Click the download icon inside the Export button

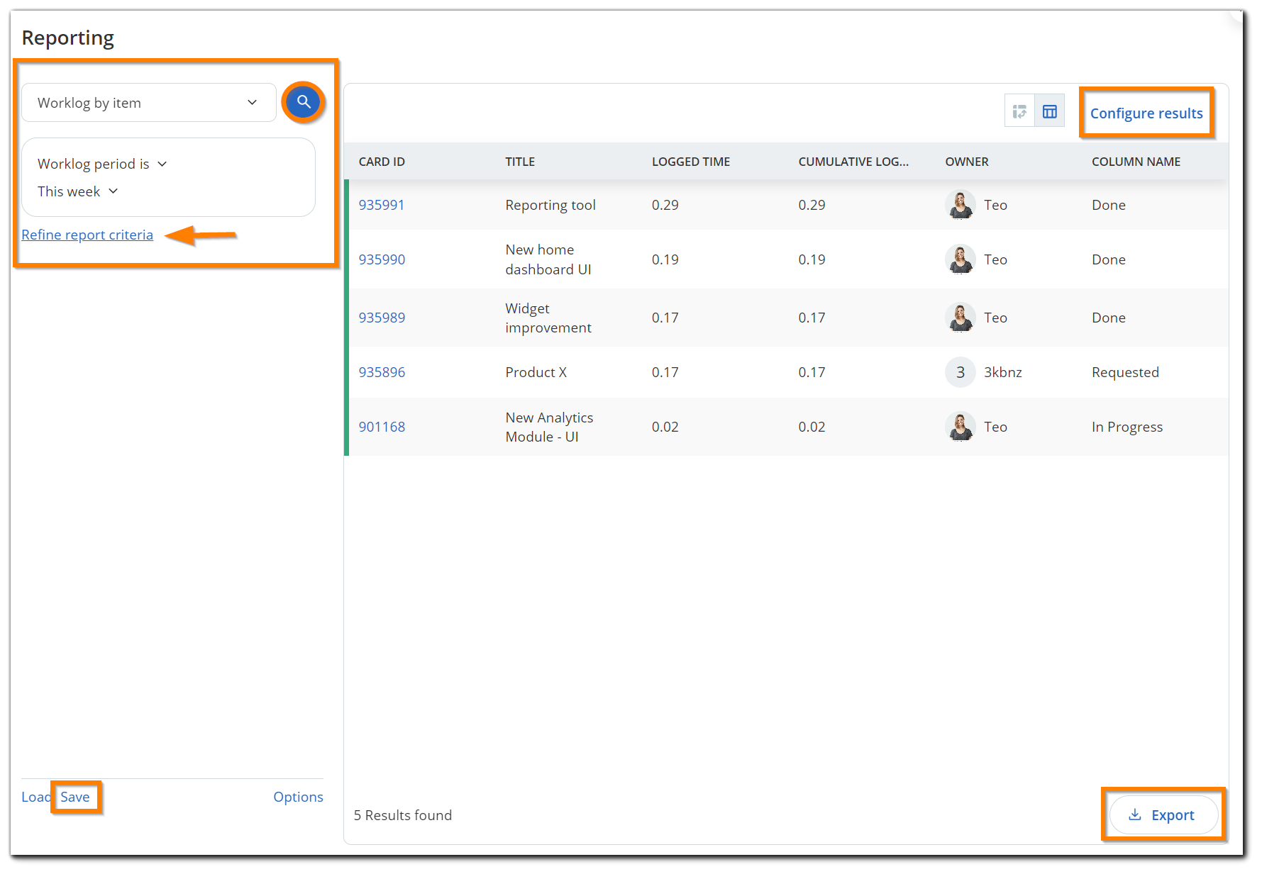pyautogui.click(x=1136, y=814)
